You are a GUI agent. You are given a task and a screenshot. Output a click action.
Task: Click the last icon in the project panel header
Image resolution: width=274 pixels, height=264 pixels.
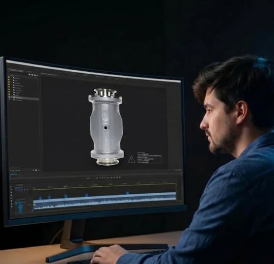pyautogui.click(x=38, y=75)
